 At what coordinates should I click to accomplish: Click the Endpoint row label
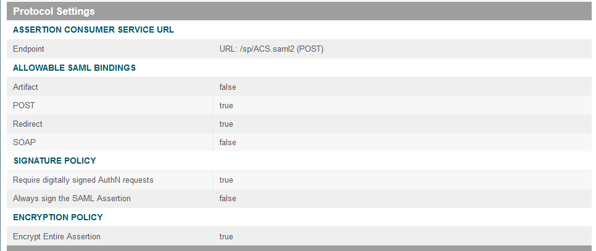coord(28,49)
